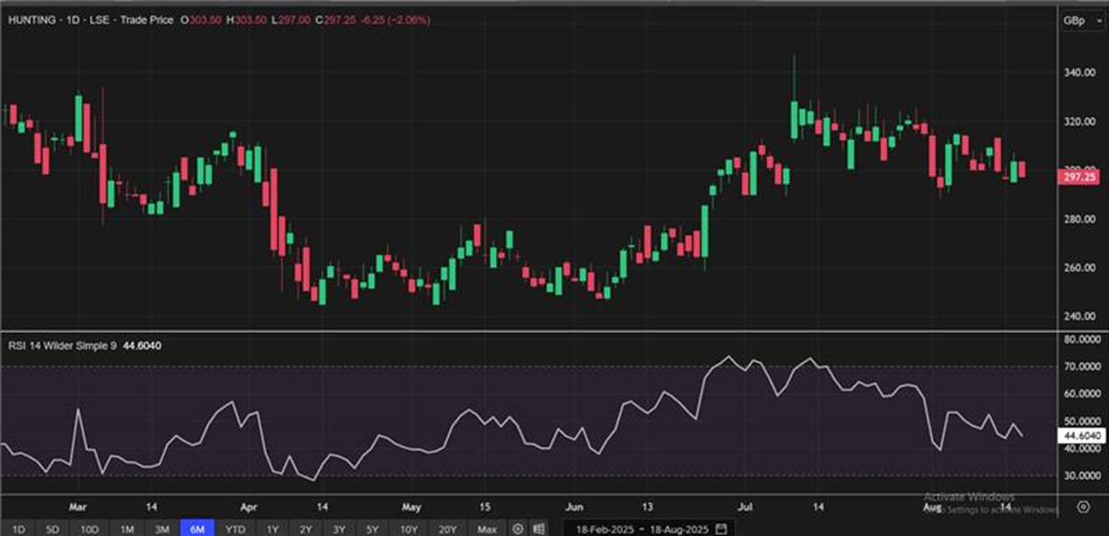Click the Jun label on the time axis

pyautogui.click(x=575, y=508)
